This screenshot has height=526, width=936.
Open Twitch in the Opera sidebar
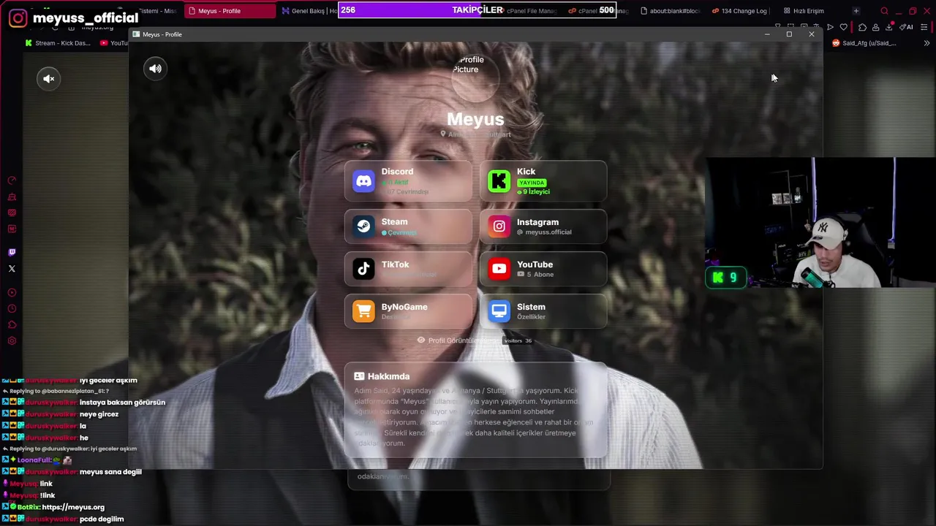coord(12,252)
